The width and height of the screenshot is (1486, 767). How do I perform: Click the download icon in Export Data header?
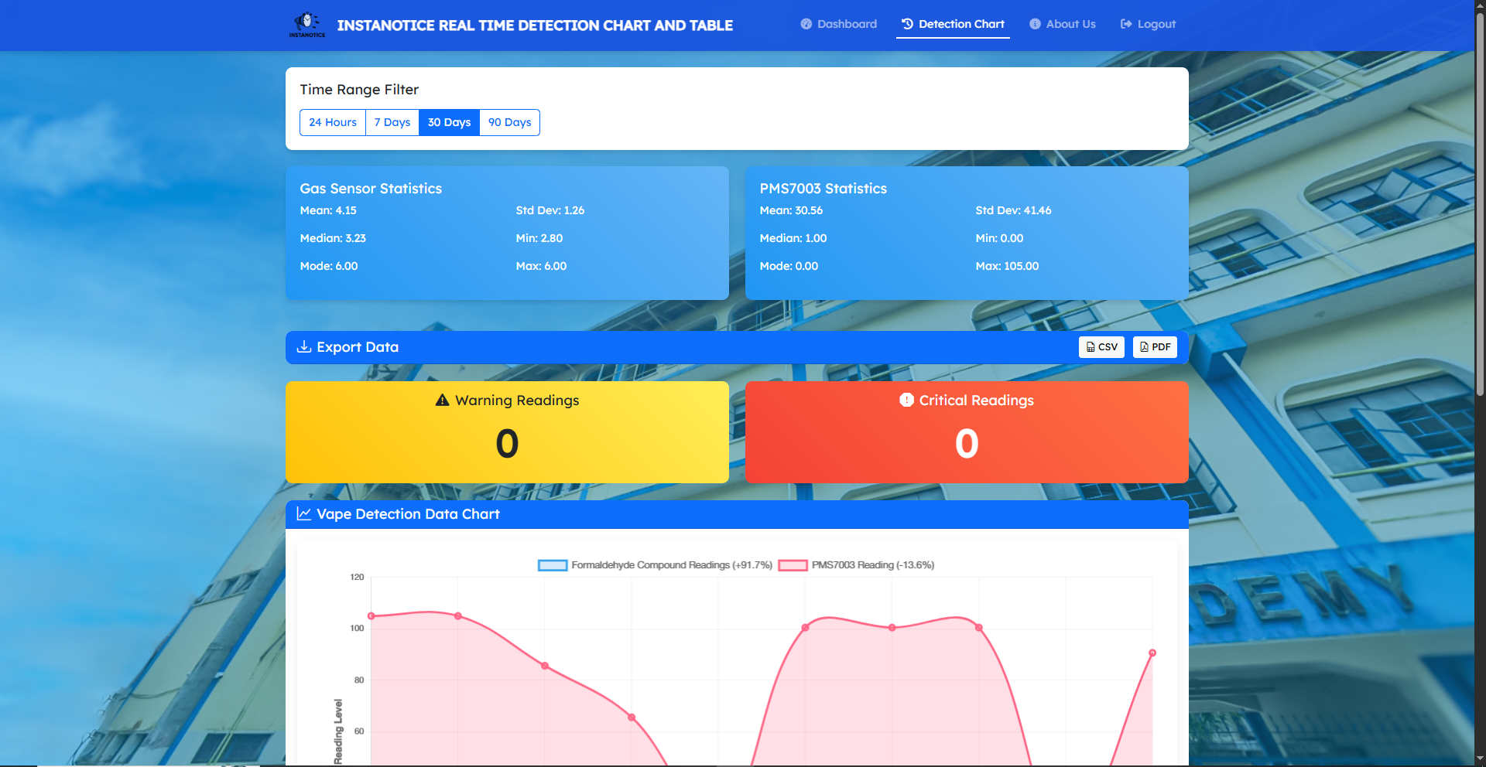(x=303, y=347)
